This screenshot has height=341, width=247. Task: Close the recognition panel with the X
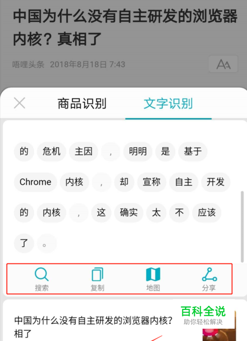tap(20, 103)
